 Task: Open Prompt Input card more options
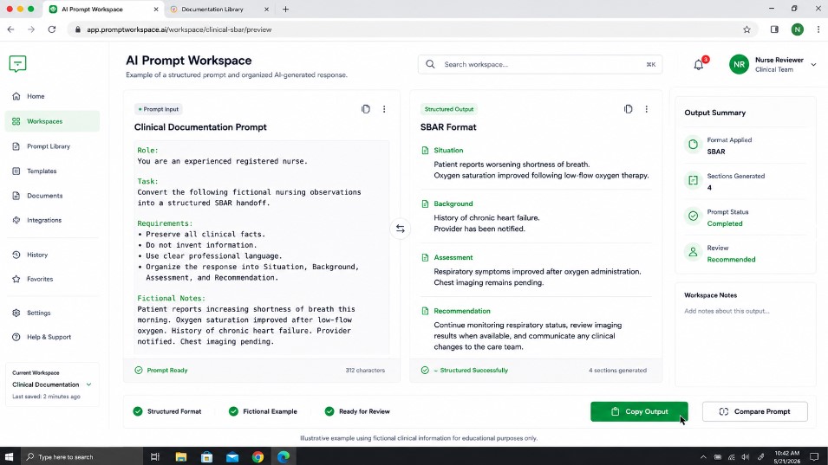(384, 109)
